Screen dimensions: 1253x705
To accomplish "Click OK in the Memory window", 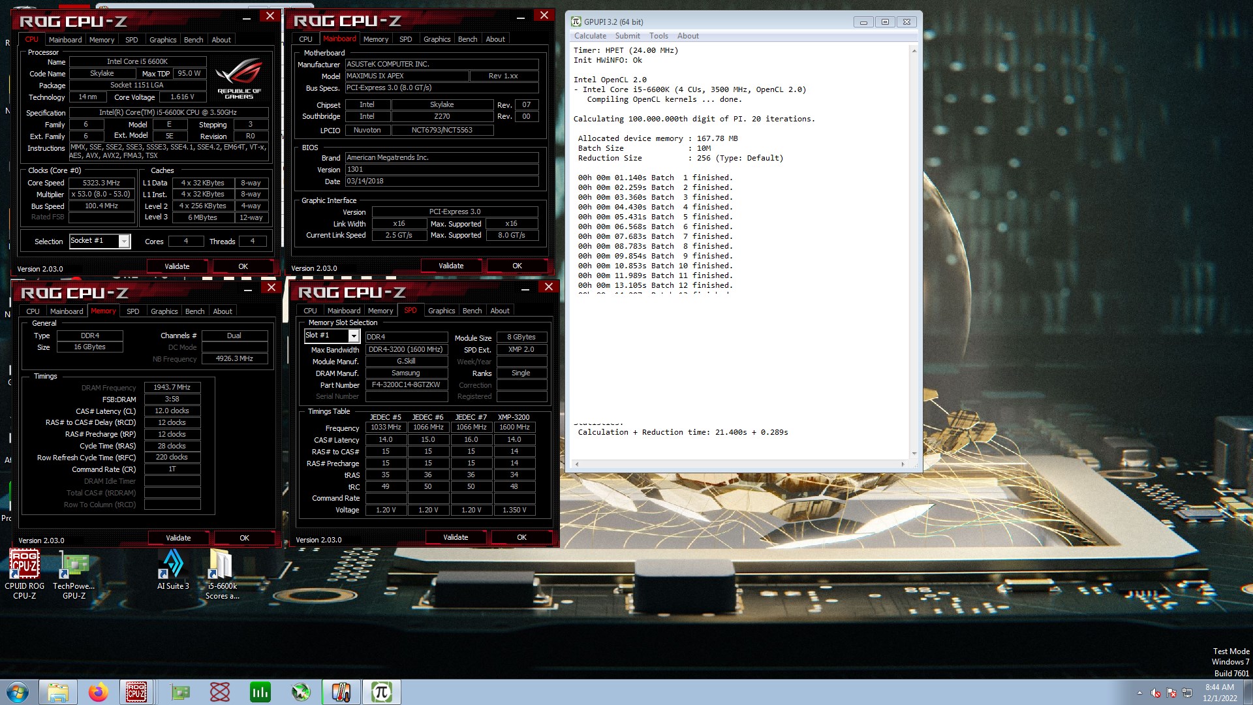I will point(244,538).
